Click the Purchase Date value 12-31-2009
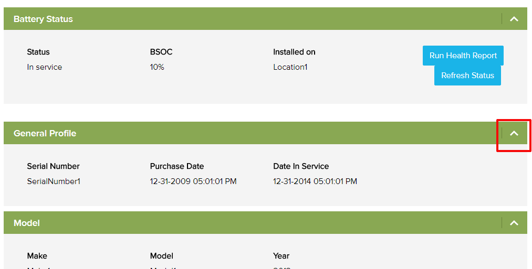Image resolution: width=532 pixels, height=269 pixels. (x=193, y=181)
